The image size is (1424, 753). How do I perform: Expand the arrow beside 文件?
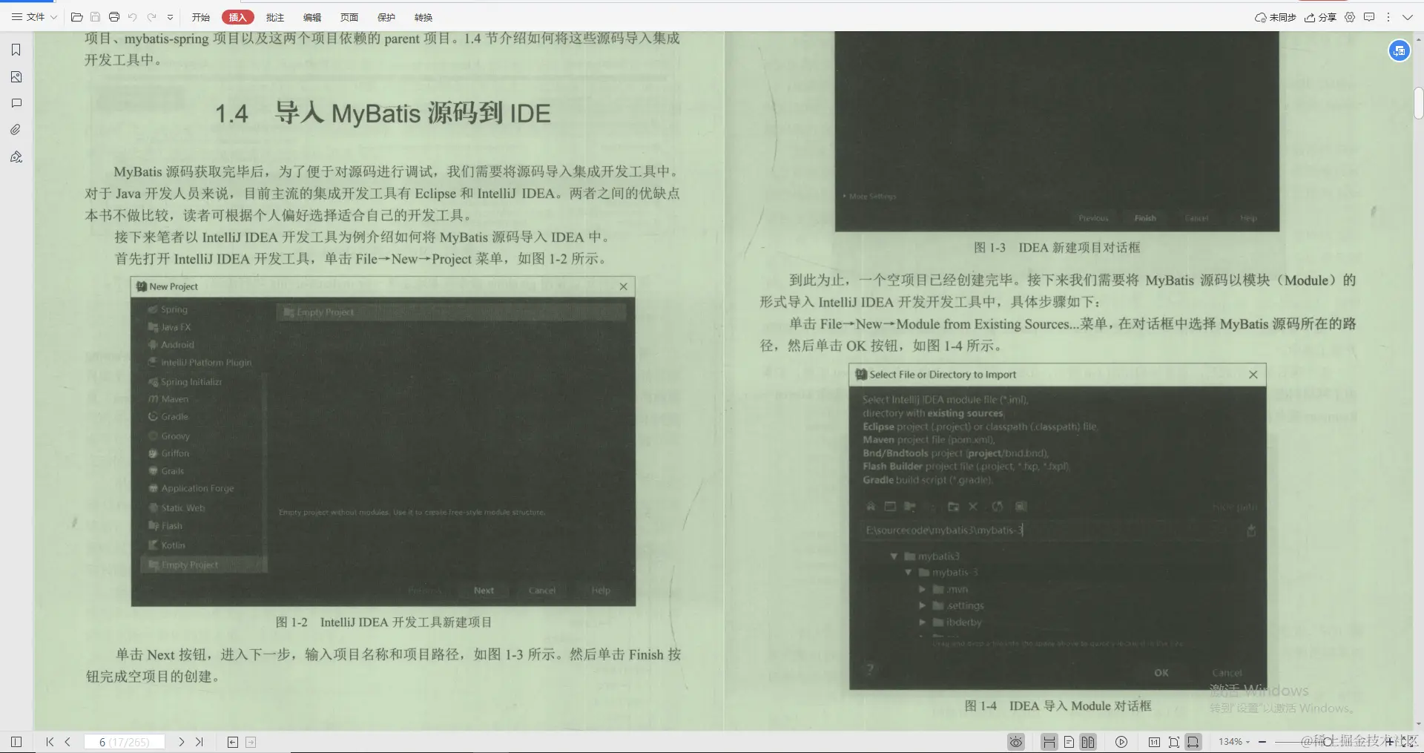click(x=54, y=17)
